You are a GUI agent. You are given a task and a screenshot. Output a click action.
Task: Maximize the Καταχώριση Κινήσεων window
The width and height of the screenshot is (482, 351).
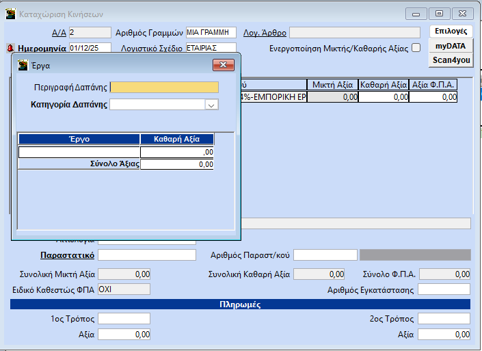[x=439, y=14]
